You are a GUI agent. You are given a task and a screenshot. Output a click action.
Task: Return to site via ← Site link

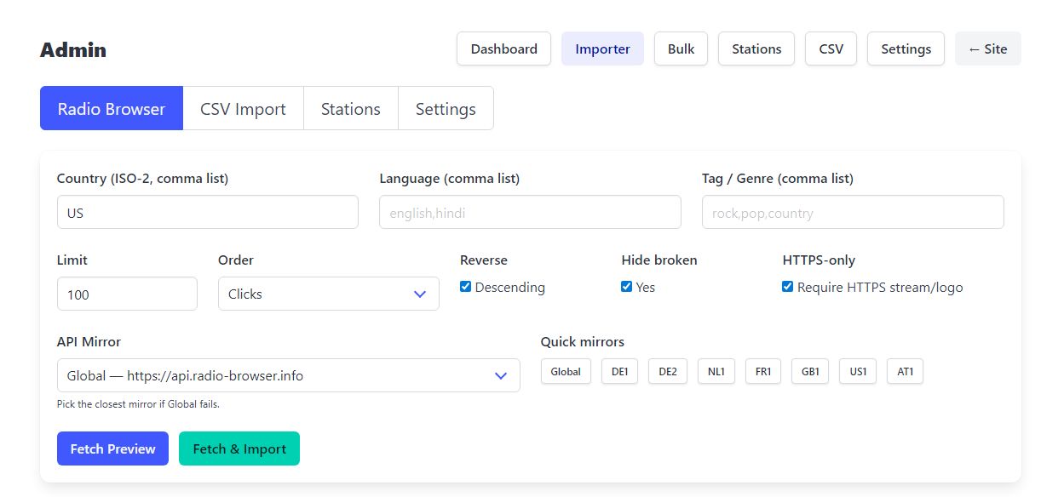click(x=987, y=49)
